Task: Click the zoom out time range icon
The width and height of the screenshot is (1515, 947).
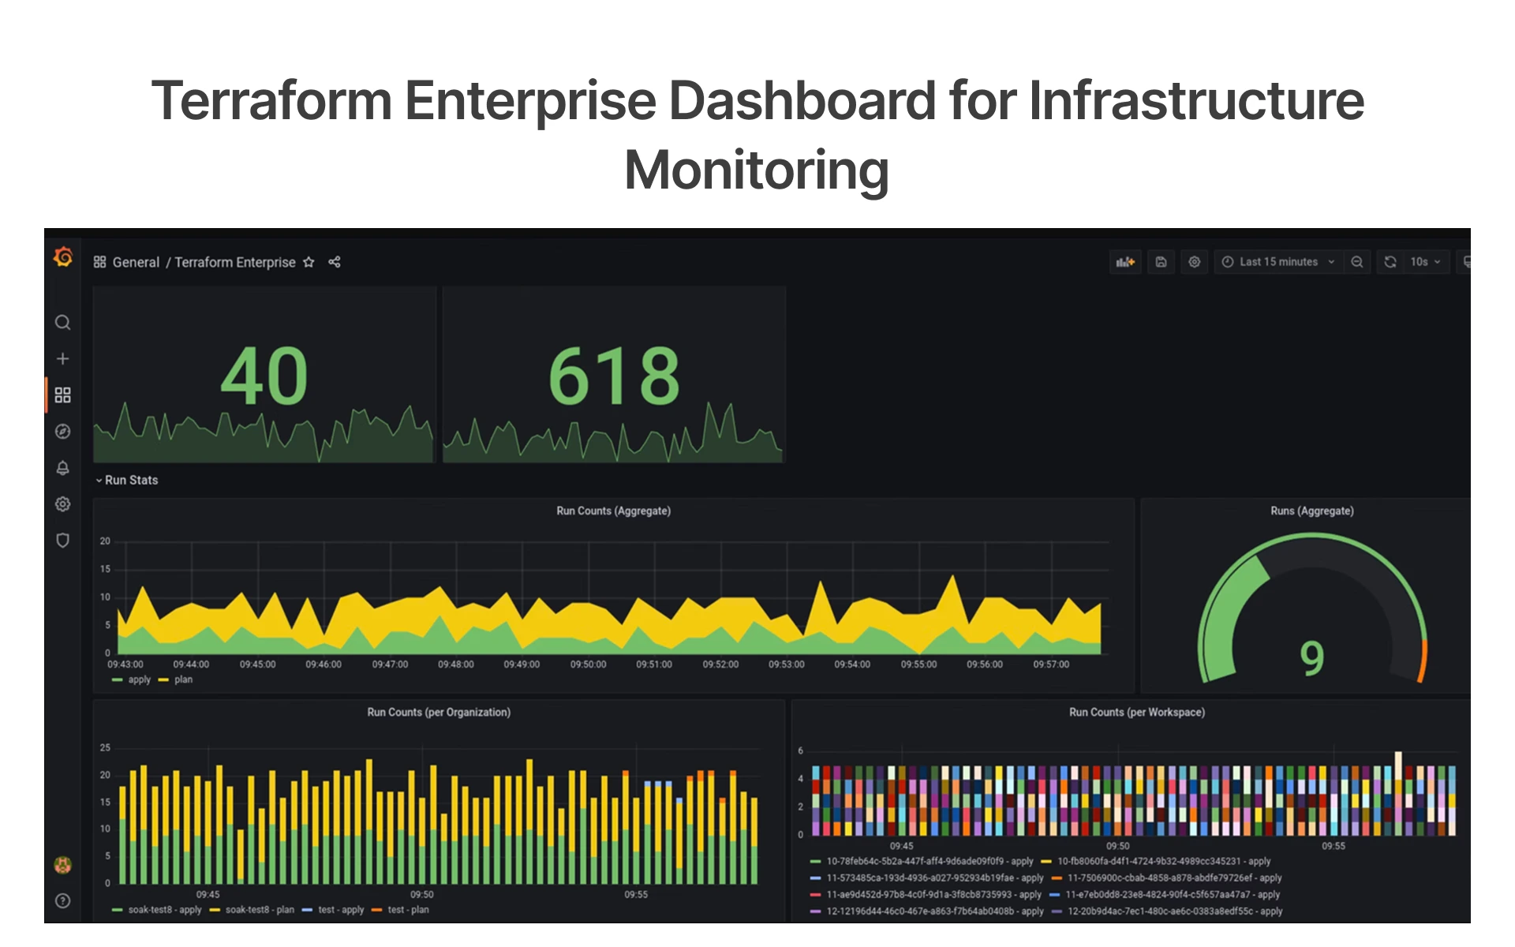Action: (1357, 262)
